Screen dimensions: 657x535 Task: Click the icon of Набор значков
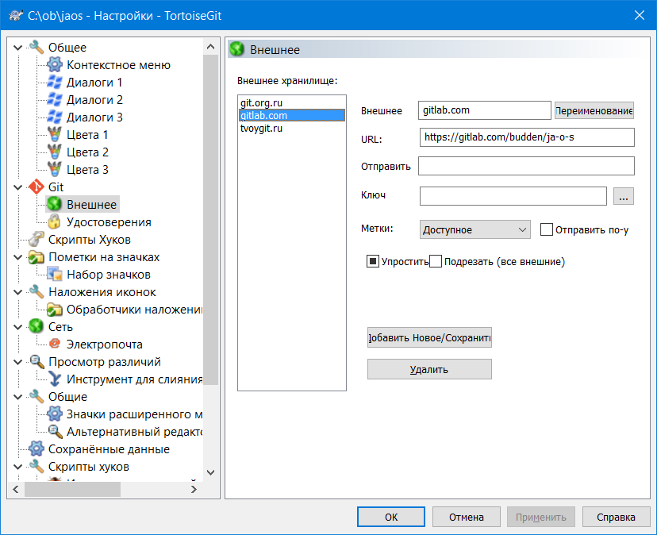pyautogui.click(x=55, y=275)
